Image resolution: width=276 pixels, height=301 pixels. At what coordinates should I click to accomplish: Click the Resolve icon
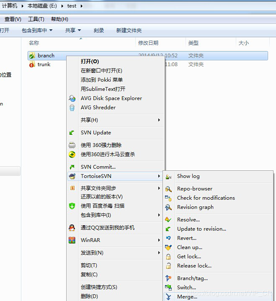pos(168,219)
